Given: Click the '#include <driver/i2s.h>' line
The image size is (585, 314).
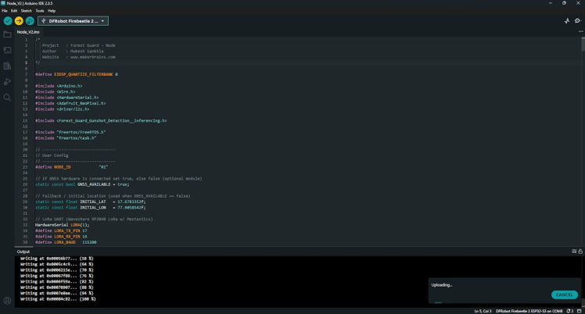Looking at the screenshot, I should tap(63, 109).
